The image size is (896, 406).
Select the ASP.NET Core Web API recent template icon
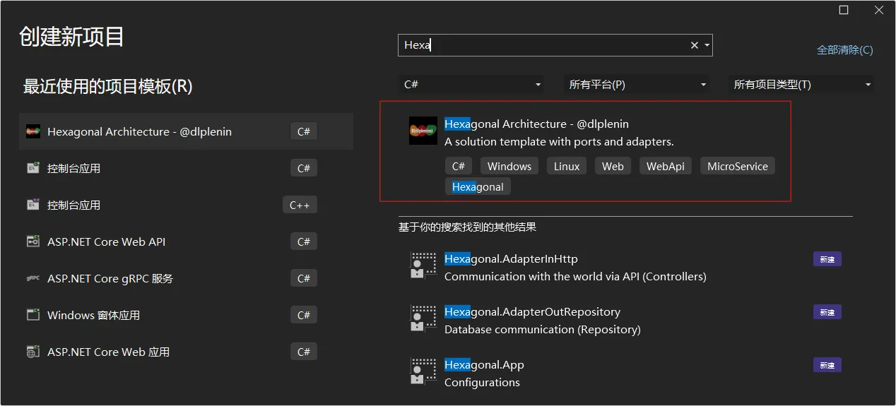tap(33, 241)
